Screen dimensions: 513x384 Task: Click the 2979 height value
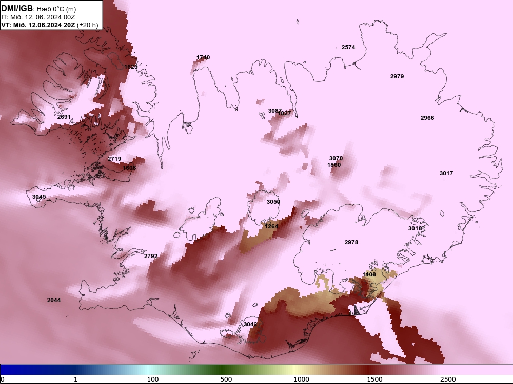click(x=397, y=76)
